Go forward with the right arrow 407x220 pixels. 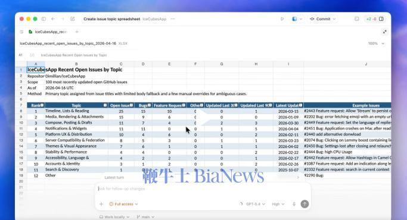click(x=63, y=19)
